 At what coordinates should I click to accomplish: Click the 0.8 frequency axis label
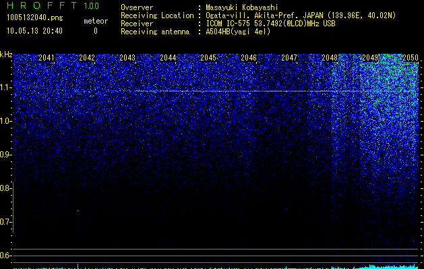pos(5,188)
